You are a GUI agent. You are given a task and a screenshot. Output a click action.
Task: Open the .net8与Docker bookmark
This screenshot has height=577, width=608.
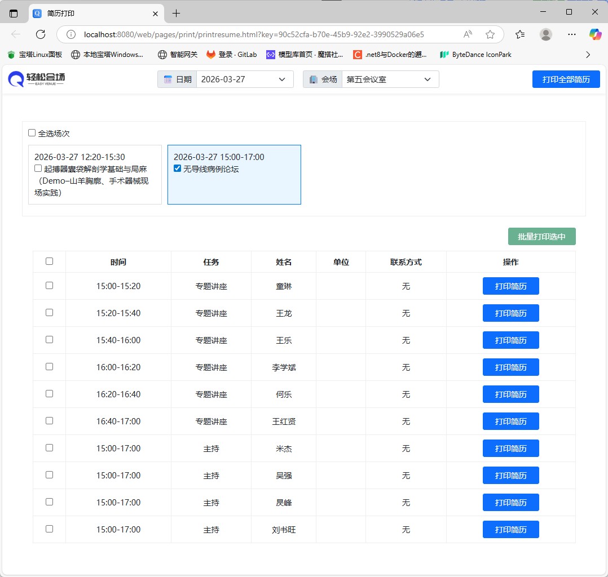[390, 55]
